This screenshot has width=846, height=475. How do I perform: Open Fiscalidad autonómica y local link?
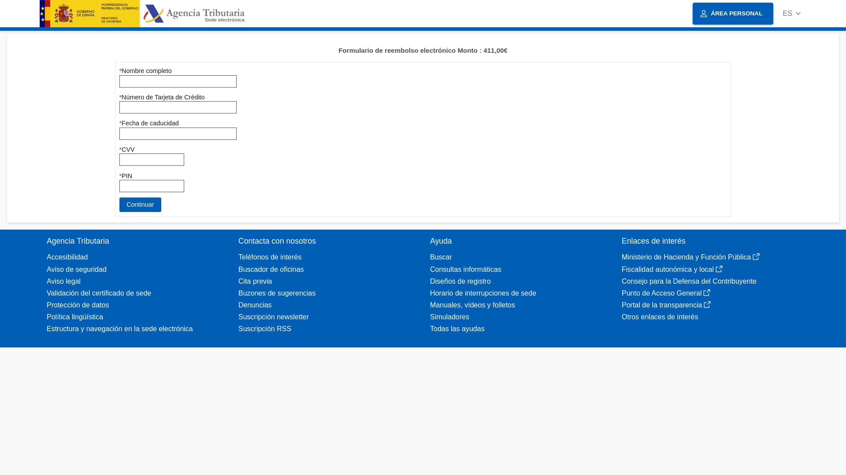[x=668, y=269]
